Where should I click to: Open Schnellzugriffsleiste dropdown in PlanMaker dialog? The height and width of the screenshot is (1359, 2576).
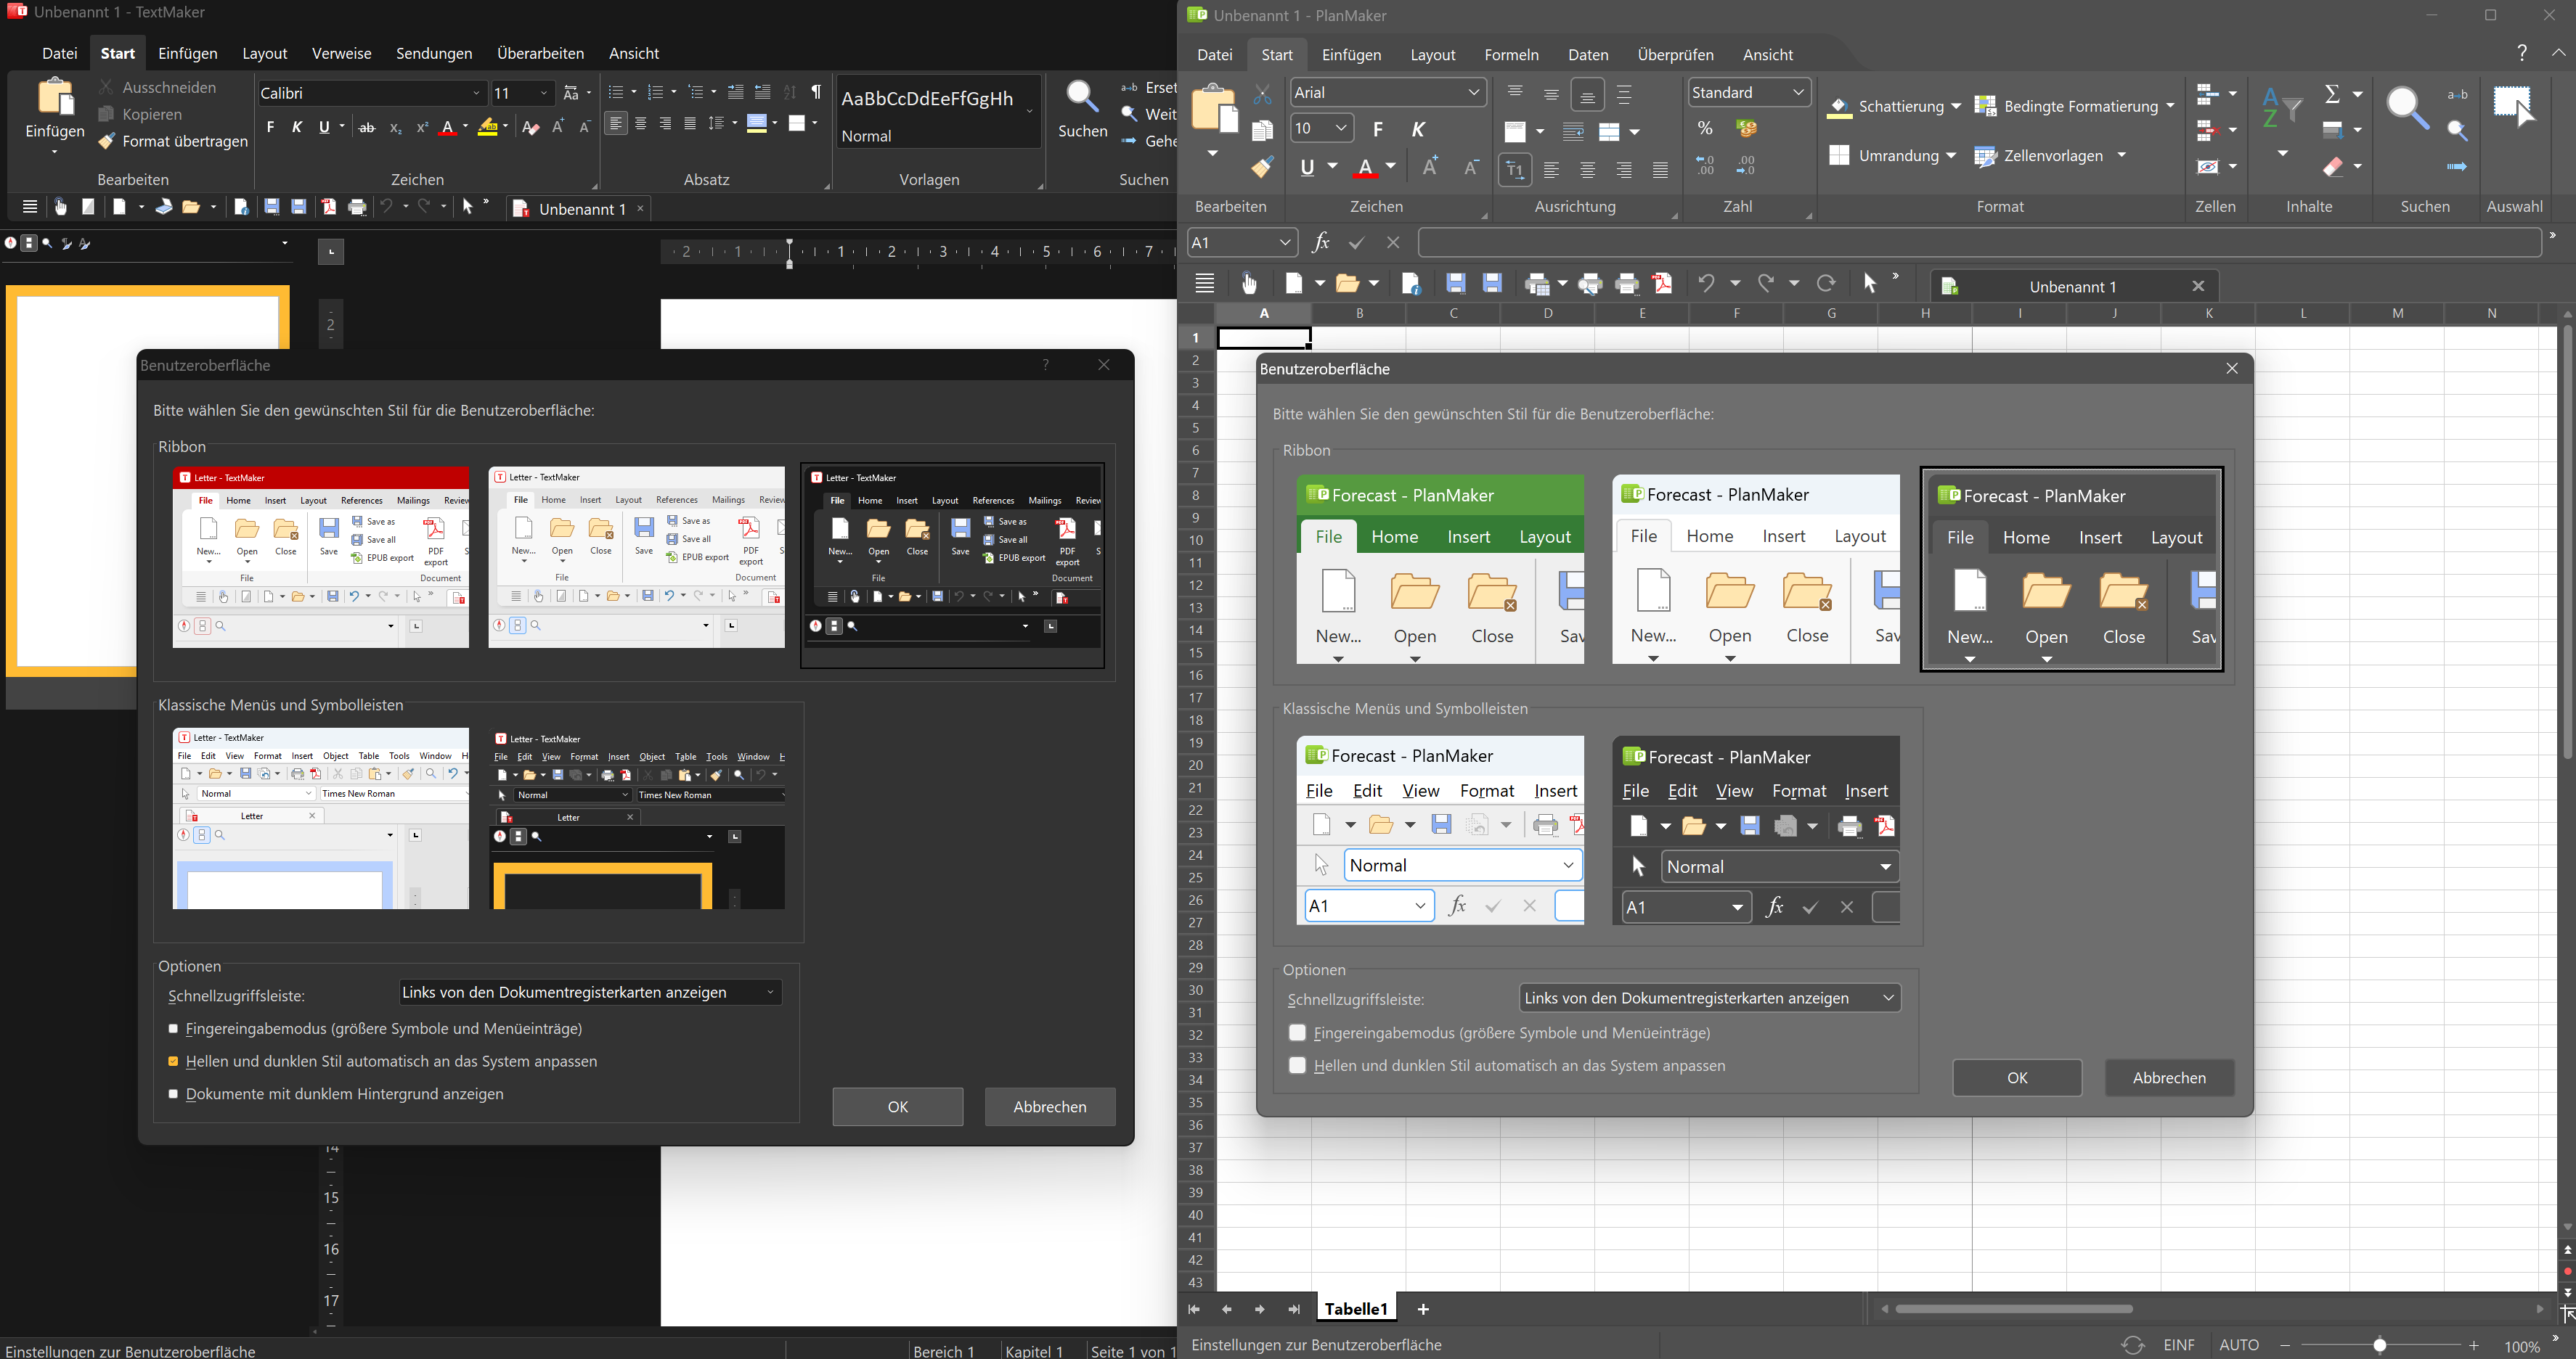1710,997
